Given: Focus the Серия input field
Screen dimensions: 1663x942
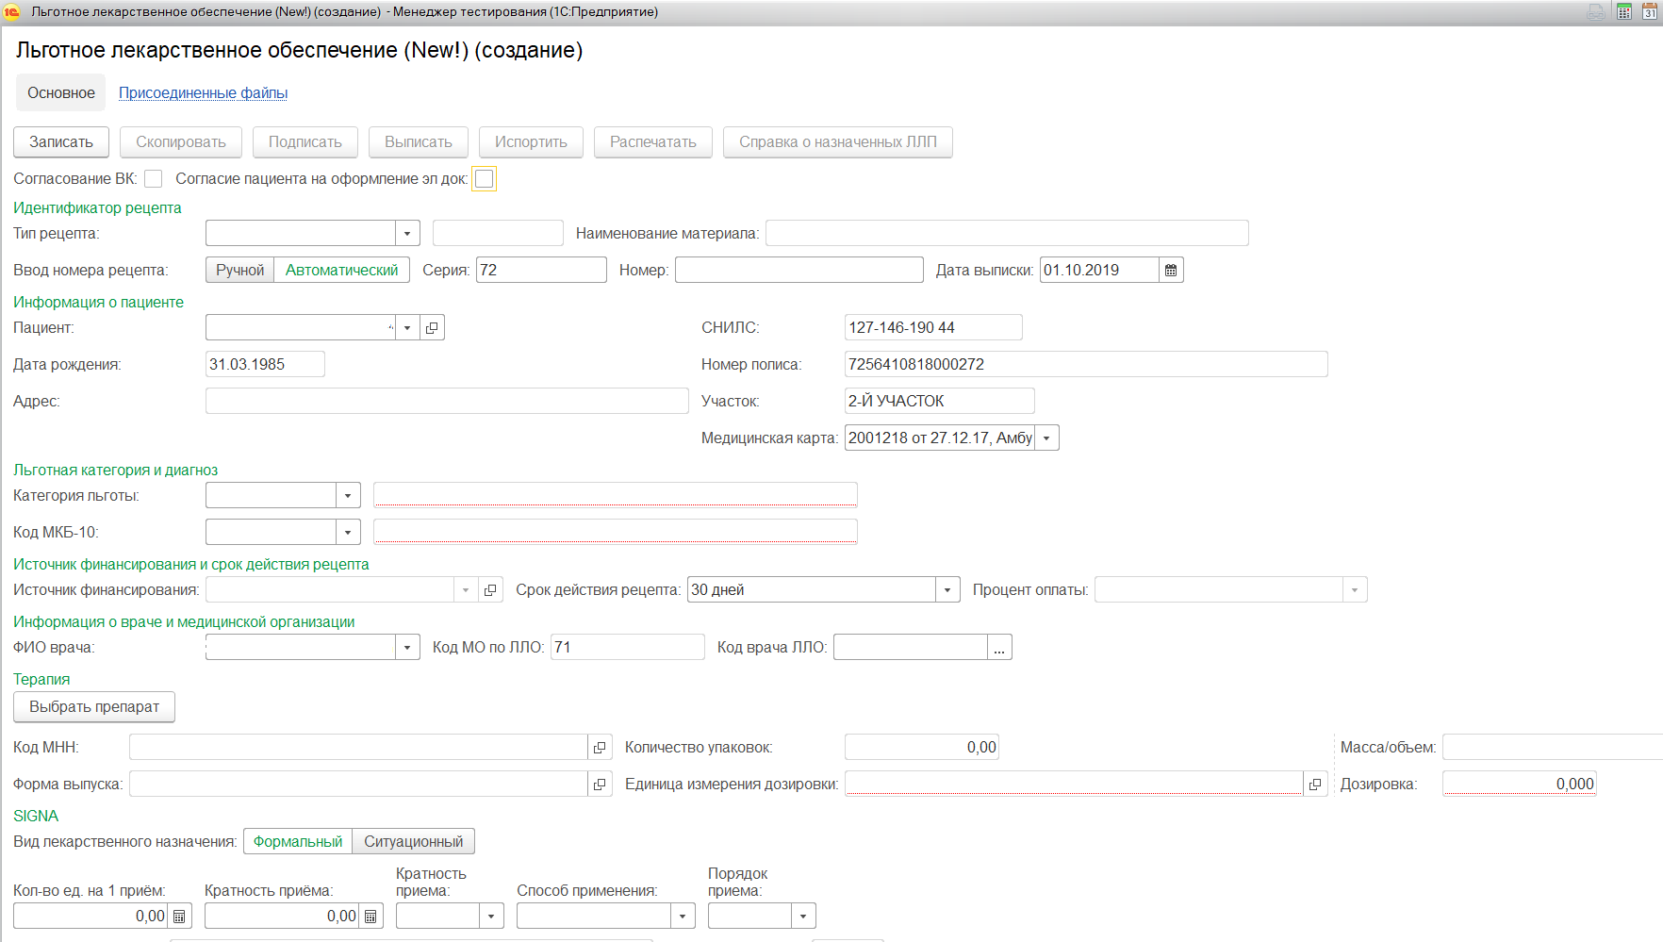Looking at the screenshot, I should tap(541, 270).
